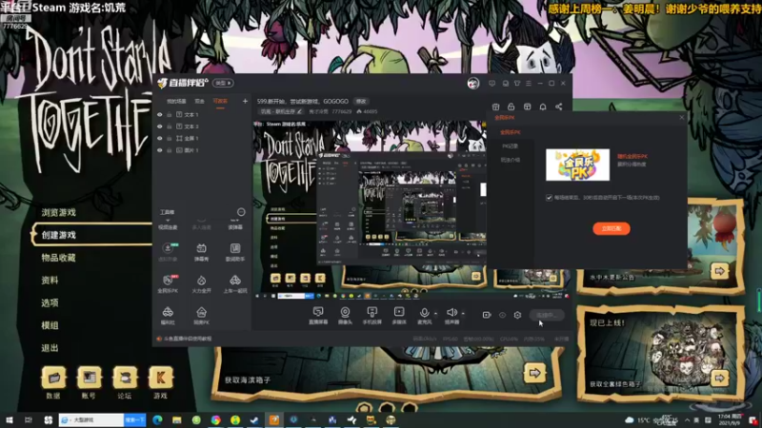Click the user avatar in streaming app title bar

473,83
